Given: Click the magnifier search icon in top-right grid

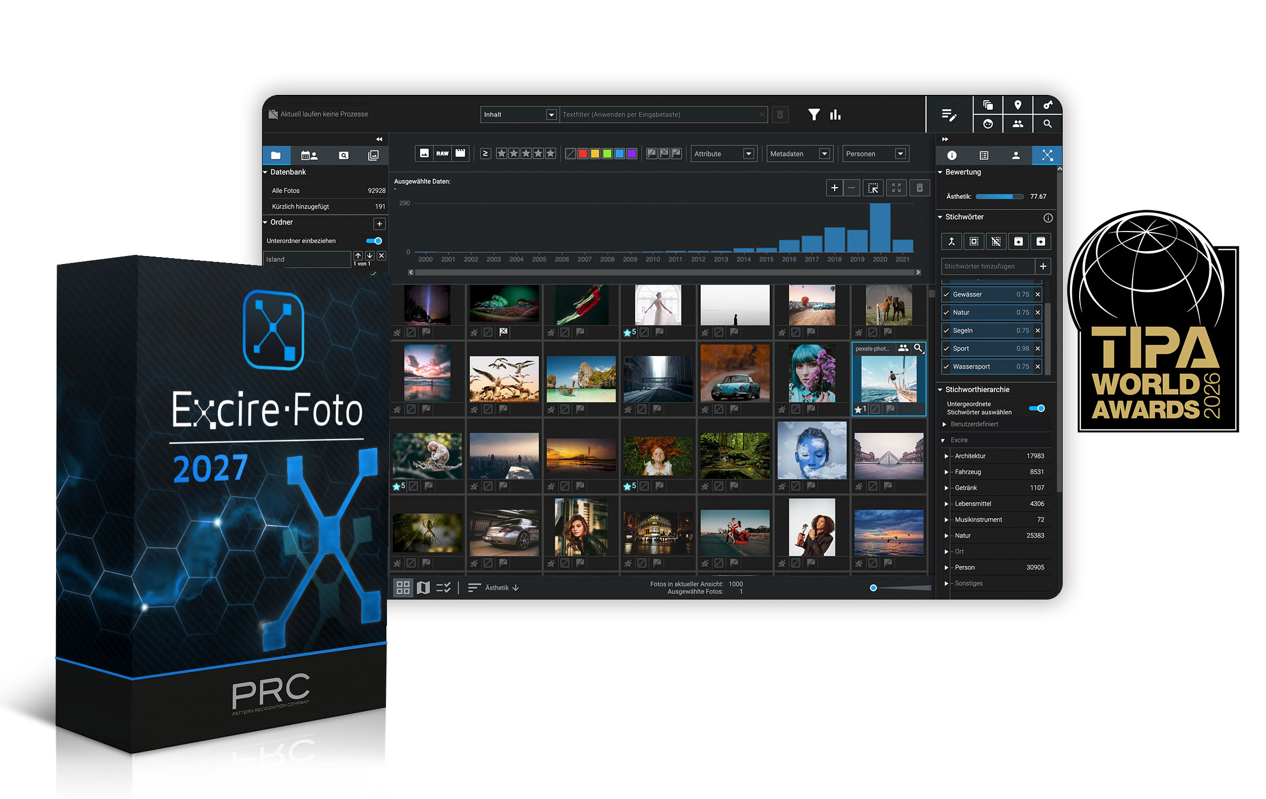Looking at the screenshot, I should pyautogui.click(x=1048, y=124).
